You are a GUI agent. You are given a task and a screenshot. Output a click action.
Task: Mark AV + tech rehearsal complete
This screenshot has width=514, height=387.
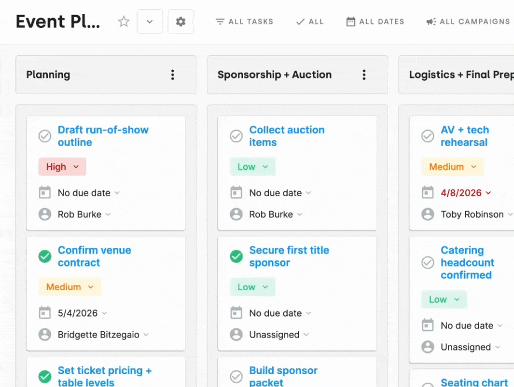click(428, 136)
